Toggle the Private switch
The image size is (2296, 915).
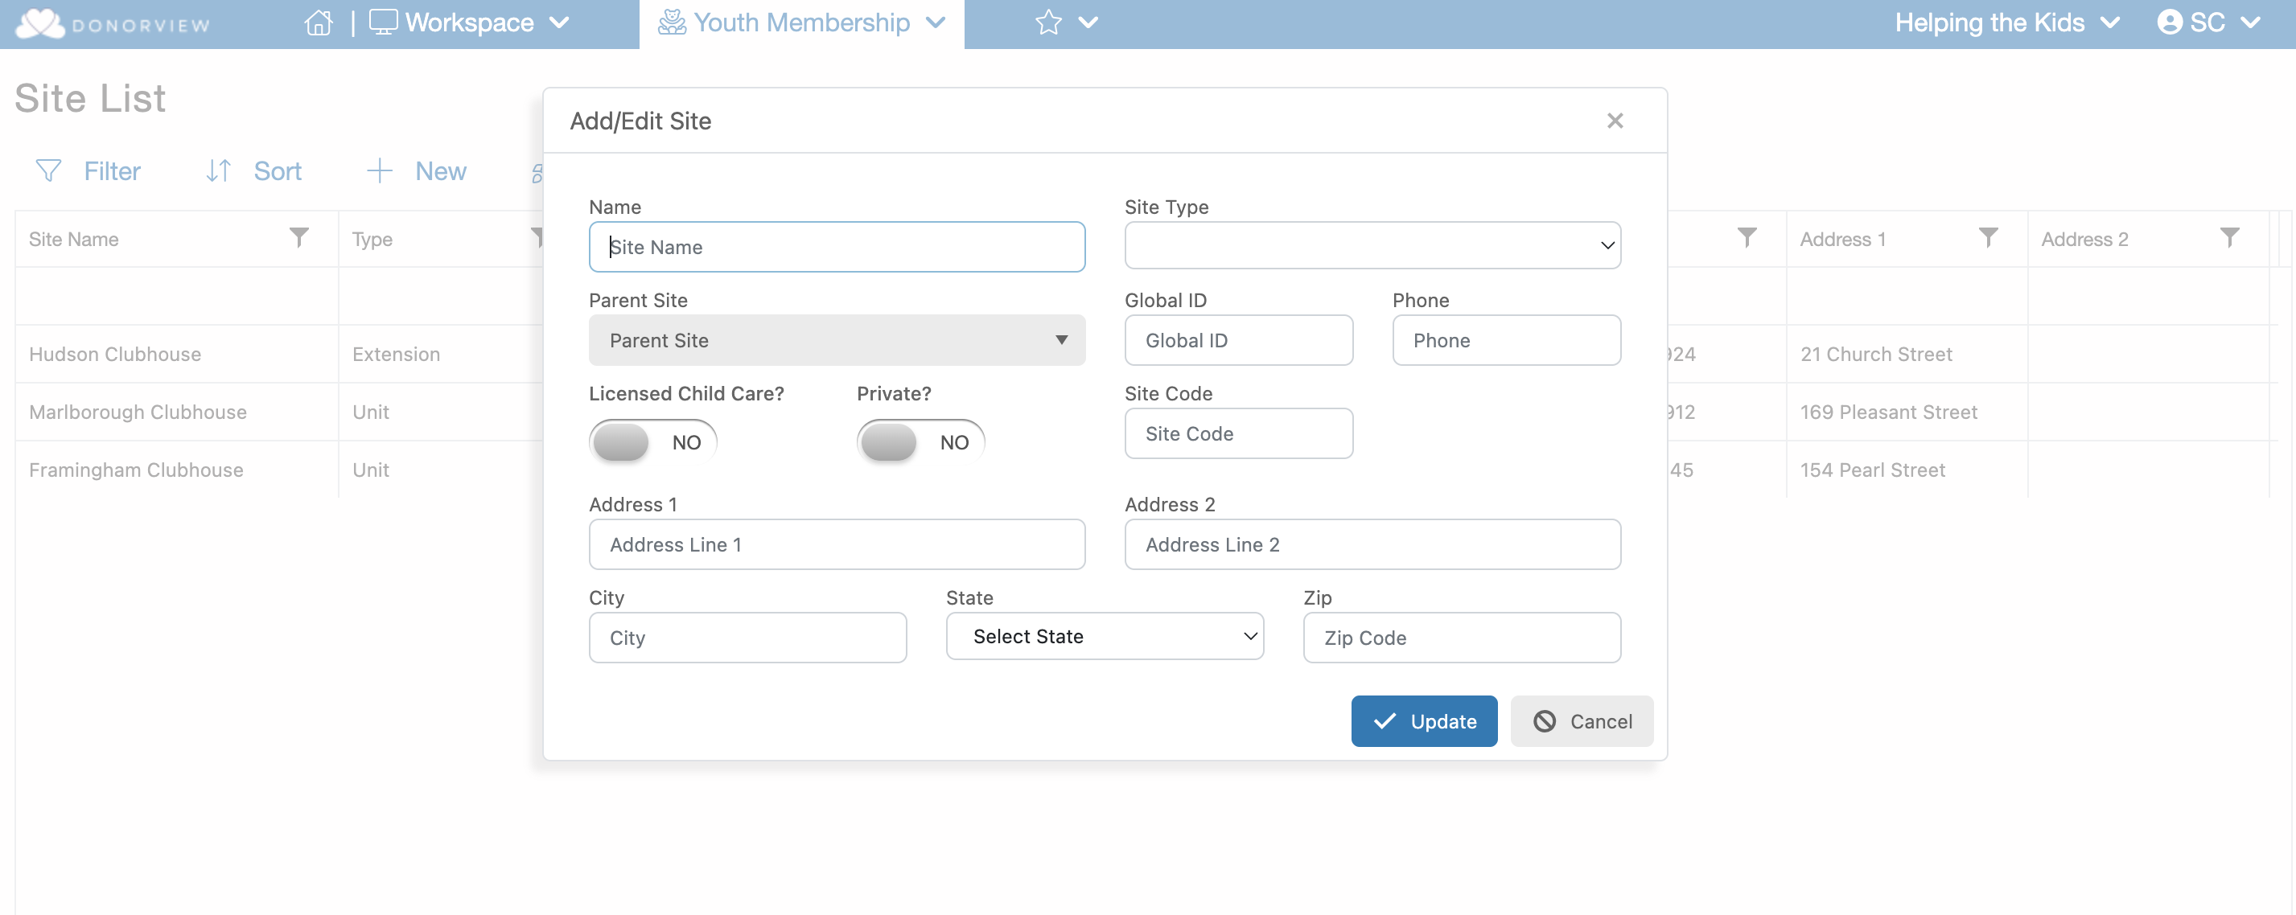click(920, 442)
